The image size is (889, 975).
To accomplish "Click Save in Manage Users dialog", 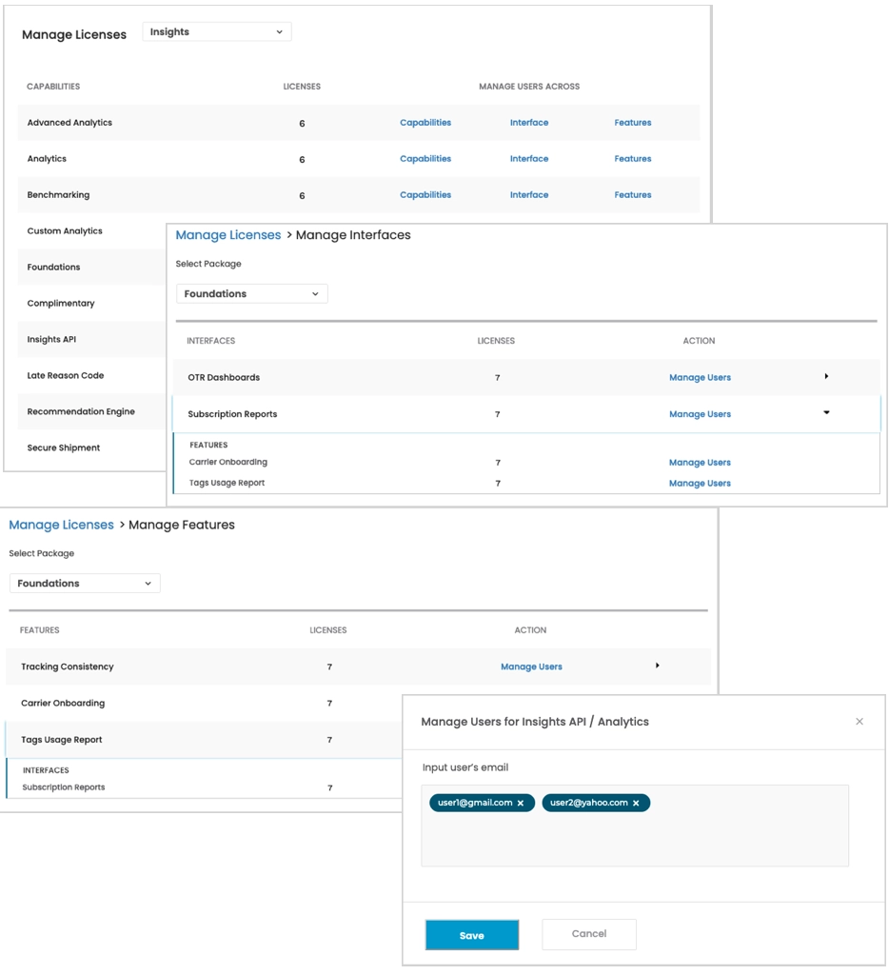I will (x=472, y=935).
